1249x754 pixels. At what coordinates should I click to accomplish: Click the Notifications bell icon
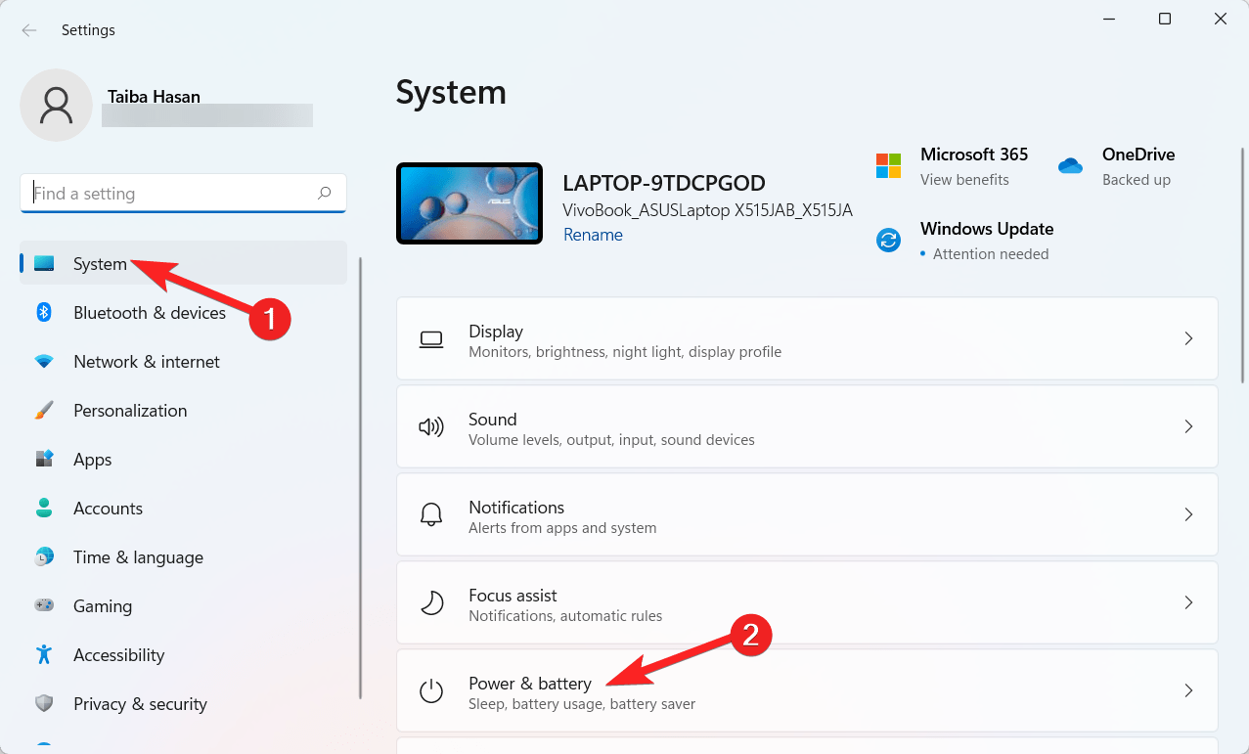tap(431, 514)
